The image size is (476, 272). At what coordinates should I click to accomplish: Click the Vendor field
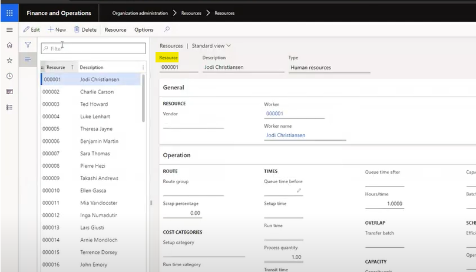click(x=193, y=124)
